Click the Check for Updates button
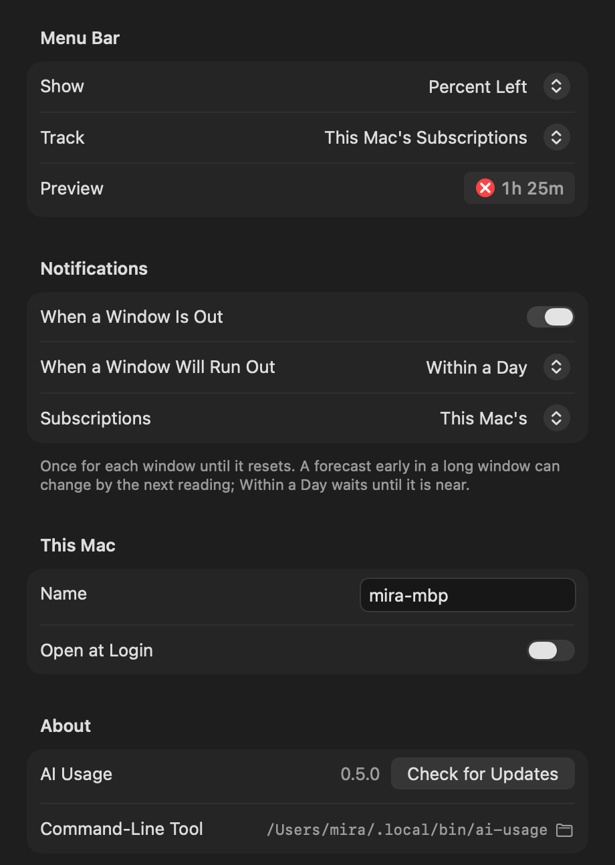The image size is (615, 865). [483, 774]
